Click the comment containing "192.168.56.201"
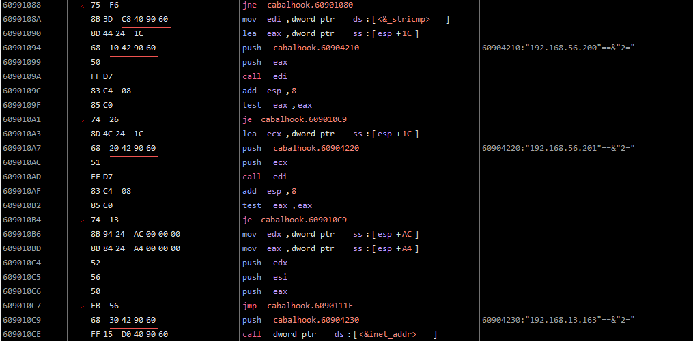693x341 pixels. tap(558, 148)
